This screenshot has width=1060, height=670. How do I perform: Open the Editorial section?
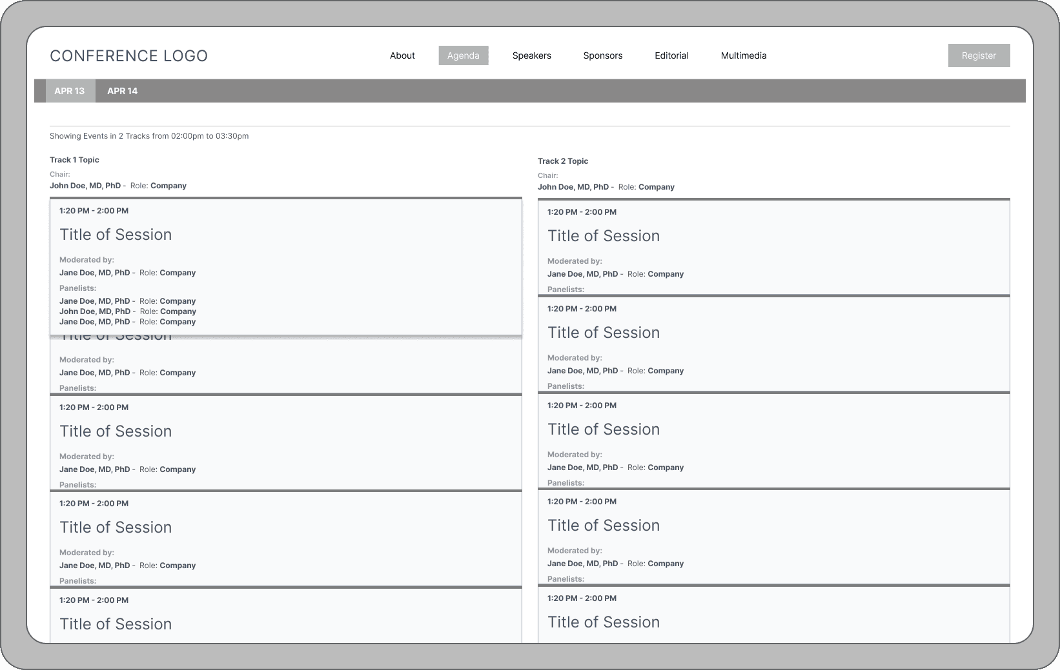(671, 55)
